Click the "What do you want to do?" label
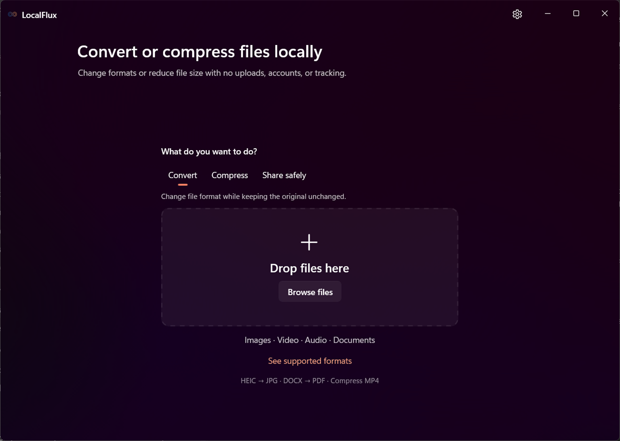 (x=209, y=152)
